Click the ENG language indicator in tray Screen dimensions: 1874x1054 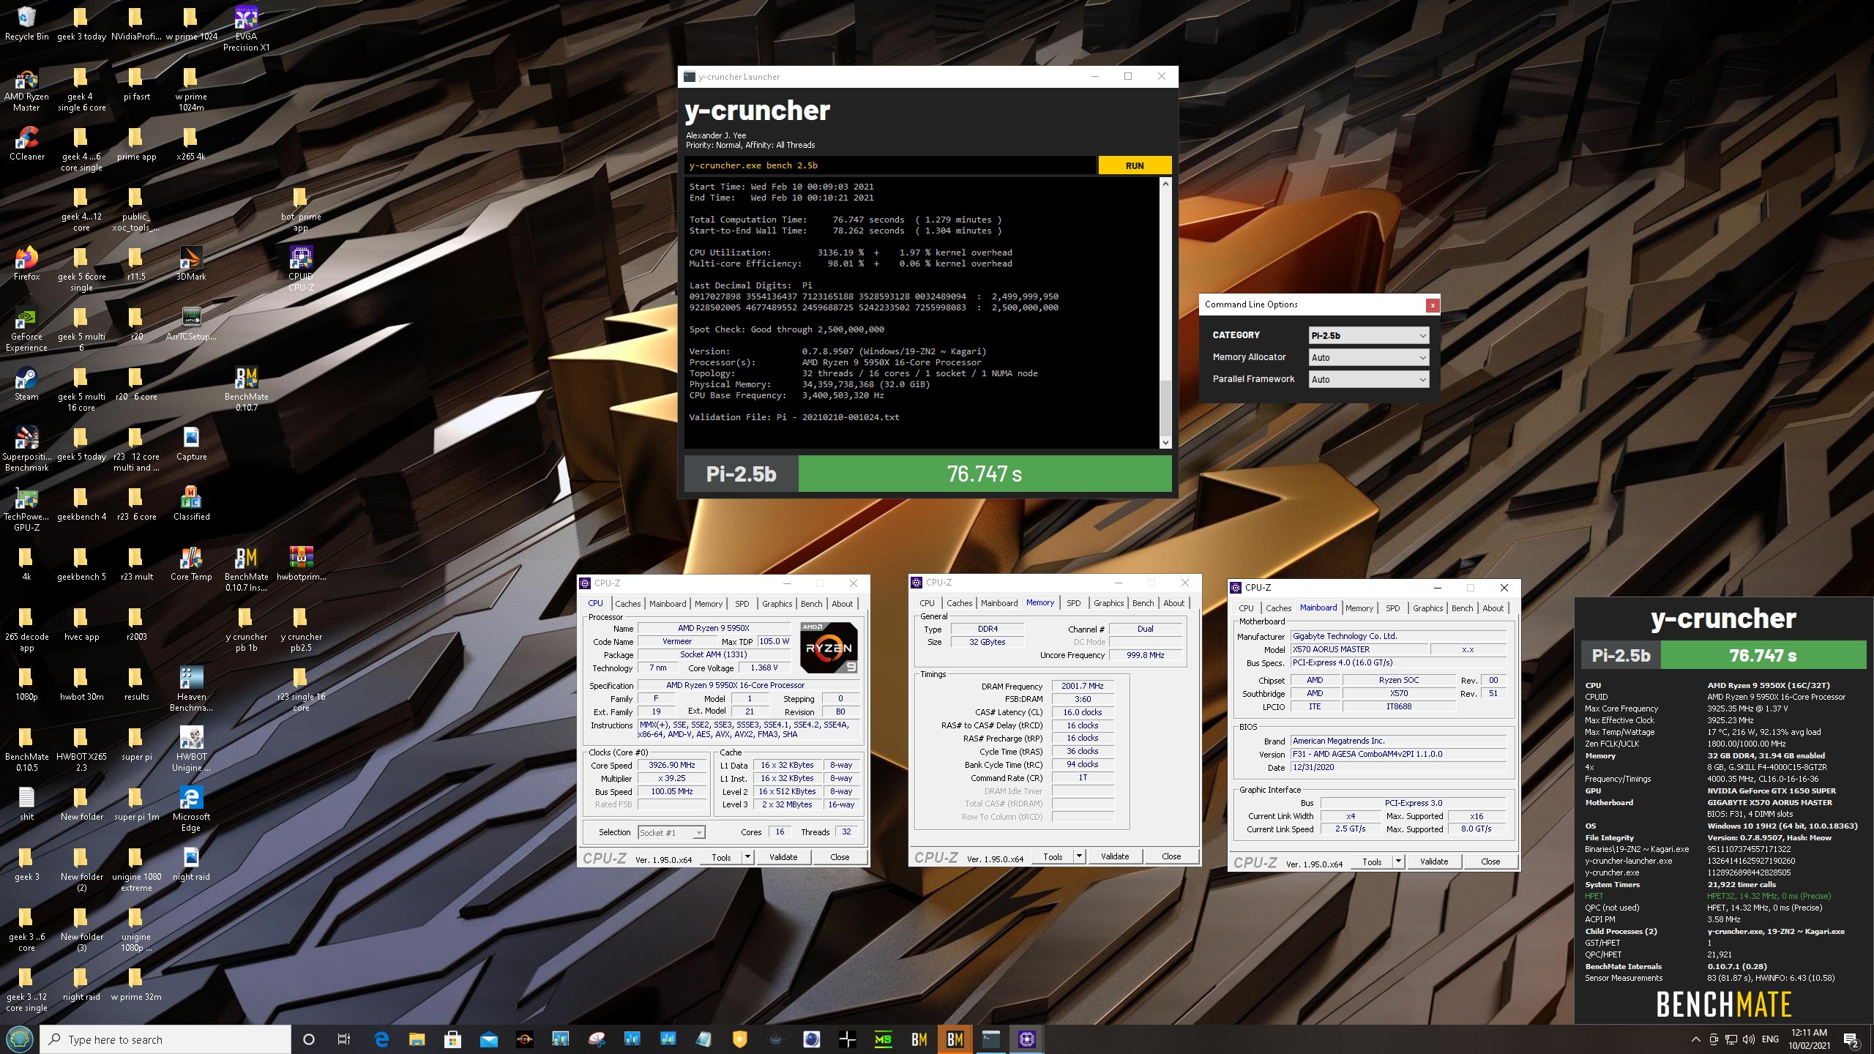pos(1770,1039)
